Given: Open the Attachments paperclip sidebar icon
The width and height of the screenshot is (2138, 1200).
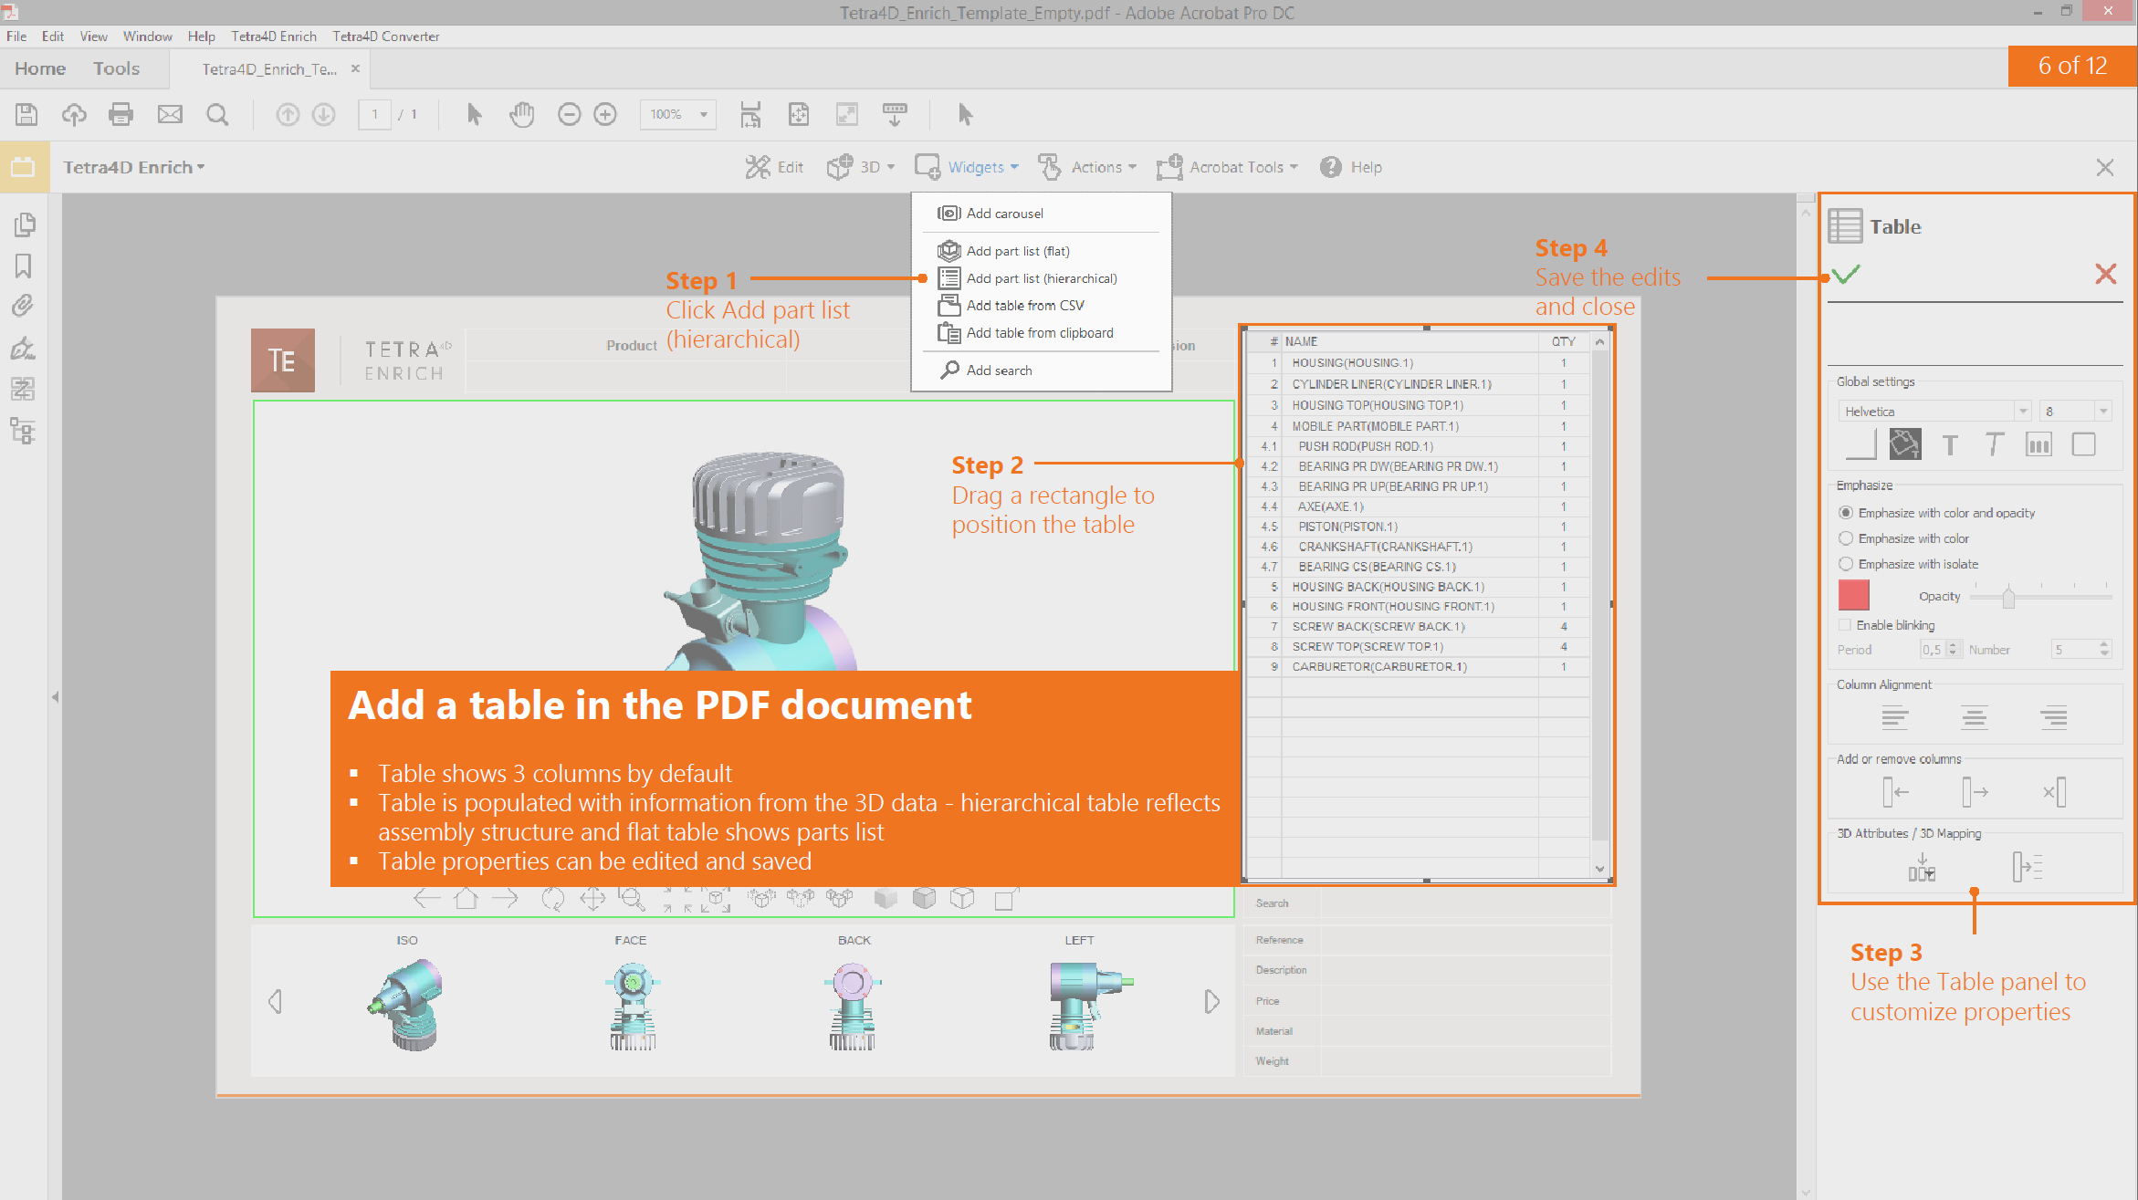Looking at the screenshot, I should 24,306.
